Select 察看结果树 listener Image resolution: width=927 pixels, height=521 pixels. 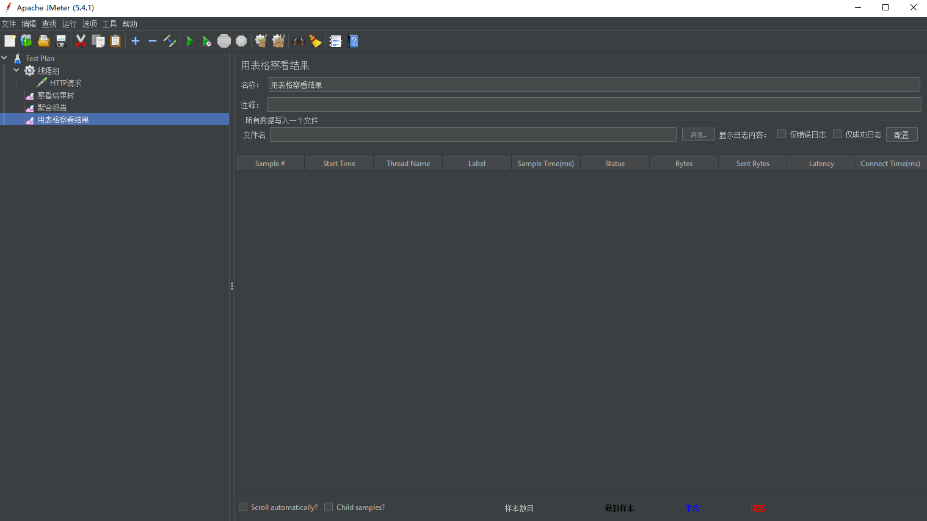(x=56, y=95)
